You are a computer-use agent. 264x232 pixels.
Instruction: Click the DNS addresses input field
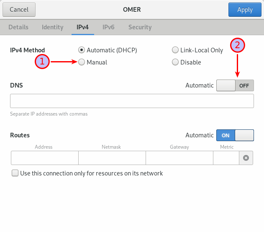click(132, 101)
